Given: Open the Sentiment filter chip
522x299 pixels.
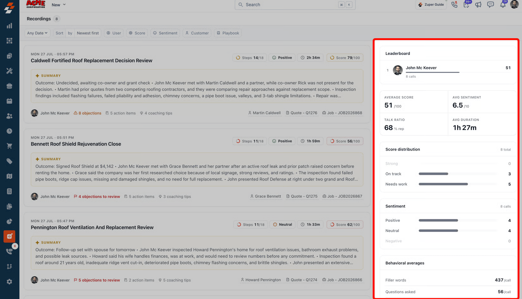Looking at the screenshot, I should 165,33.
